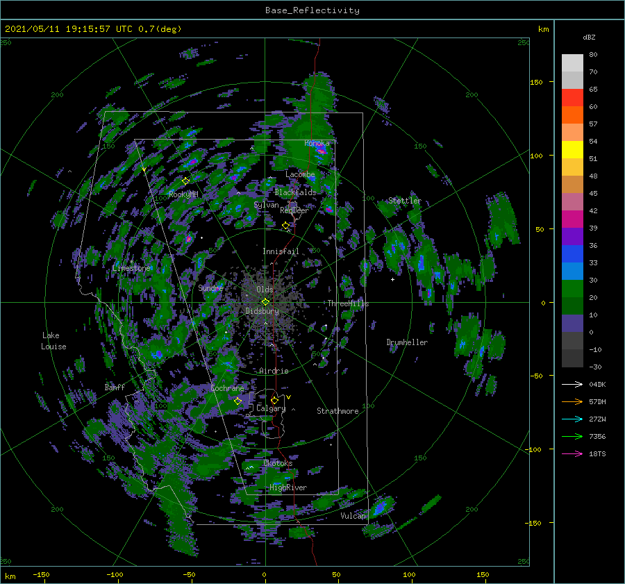
Task: Click the RedDeer city label
Action: coord(294,210)
